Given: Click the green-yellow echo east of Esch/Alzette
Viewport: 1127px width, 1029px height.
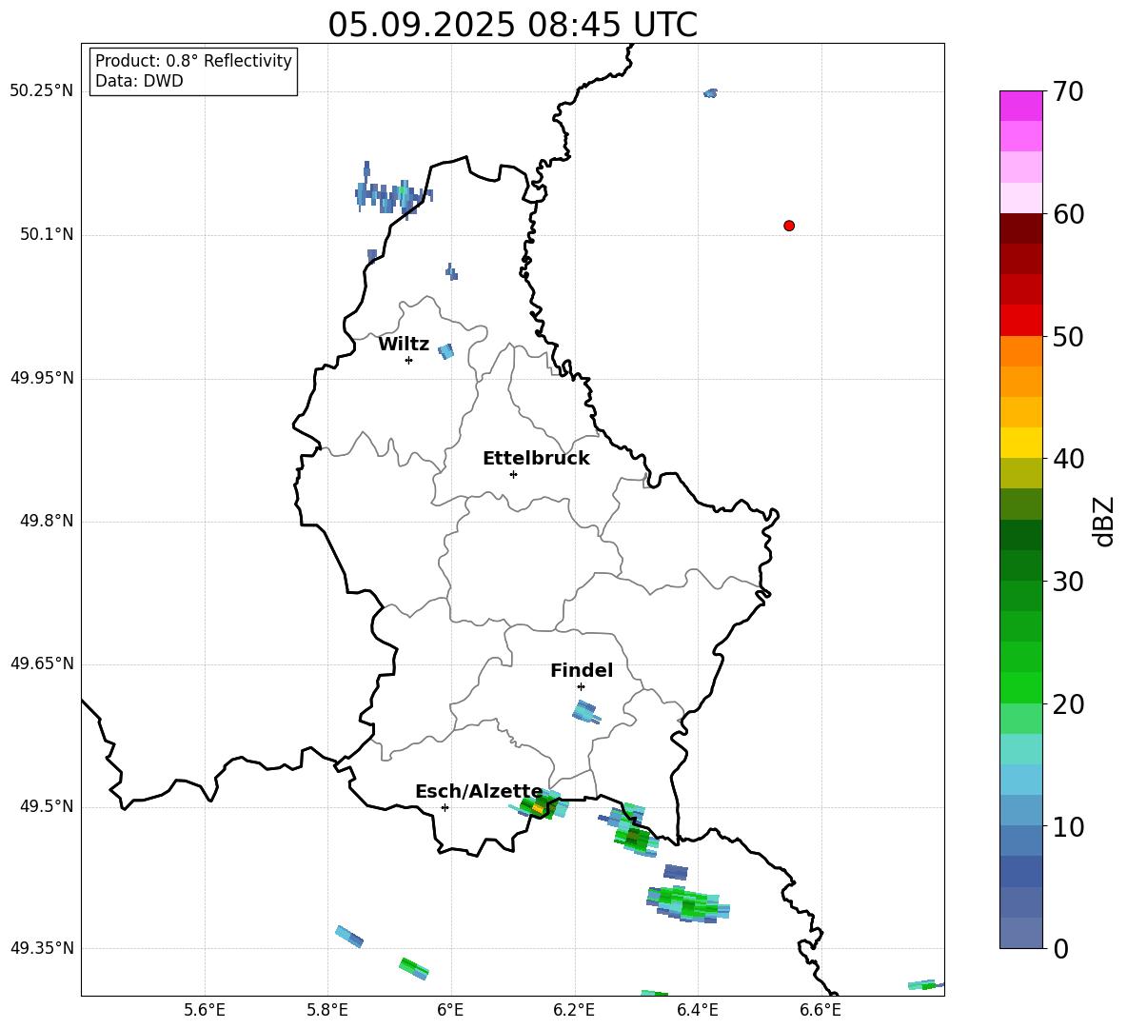Looking at the screenshot, I should (x=540, y=804).
